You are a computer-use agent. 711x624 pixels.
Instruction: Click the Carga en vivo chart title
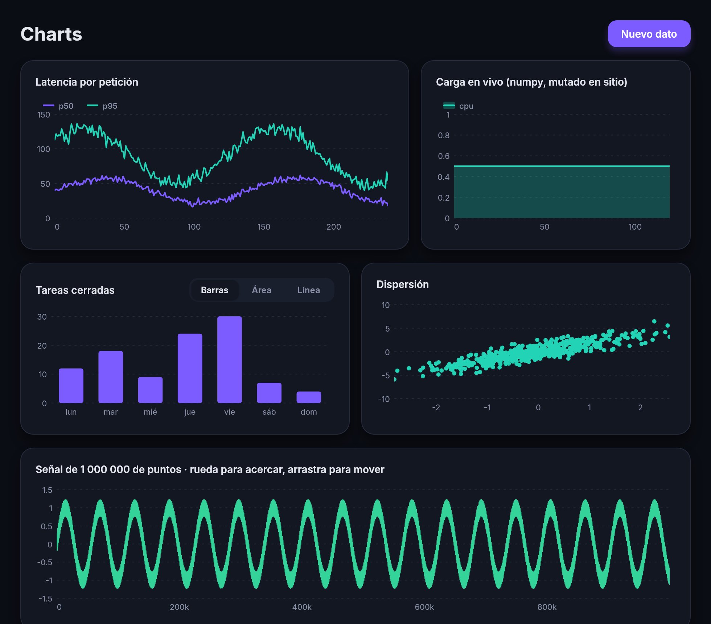click(531, 82)
